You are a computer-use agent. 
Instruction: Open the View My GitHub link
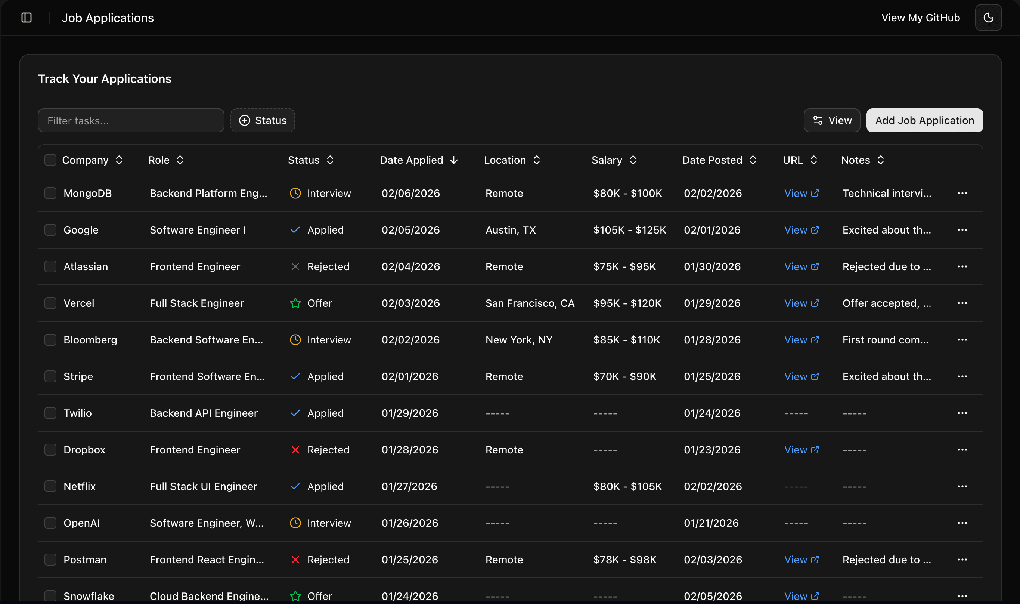pos(920,18)
